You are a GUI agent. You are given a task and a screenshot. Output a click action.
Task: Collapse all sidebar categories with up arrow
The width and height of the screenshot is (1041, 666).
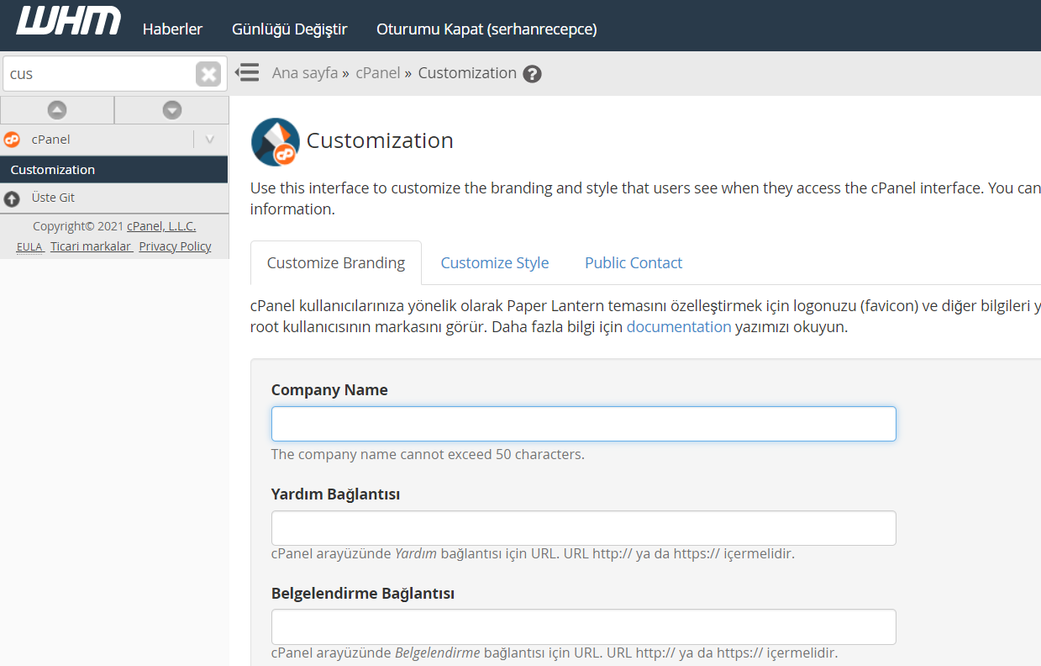click(x=57, y=109)
